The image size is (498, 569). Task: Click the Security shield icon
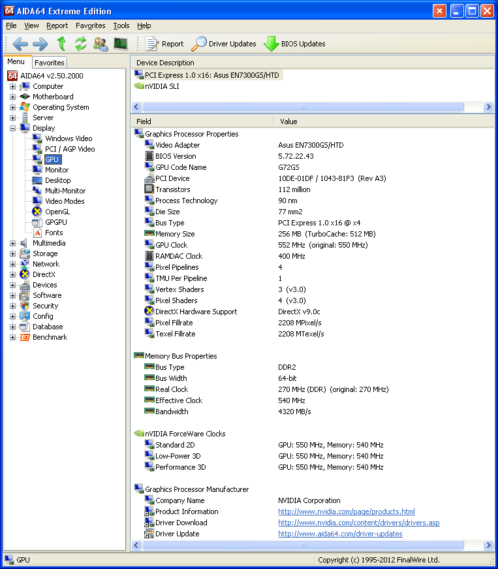pos(25,306)
